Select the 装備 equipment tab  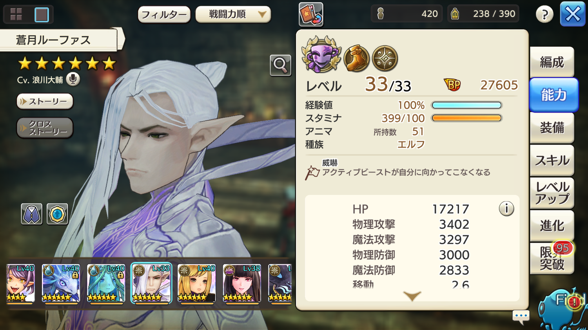tap(552, 128)
